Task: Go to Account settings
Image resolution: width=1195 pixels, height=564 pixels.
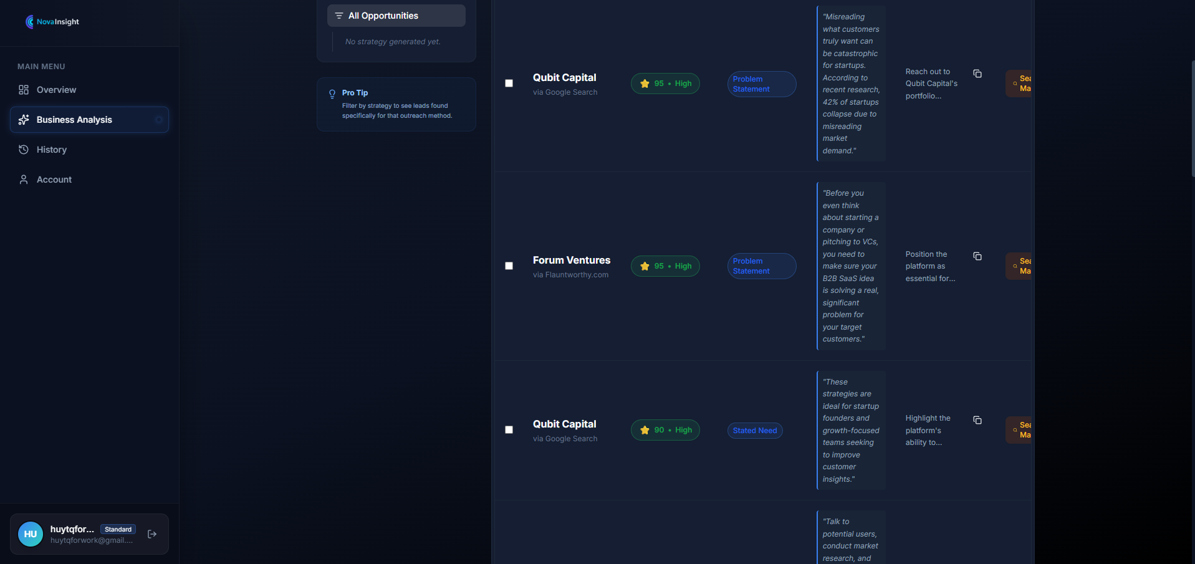Action: pyautogui.click(x=54, y=179)
